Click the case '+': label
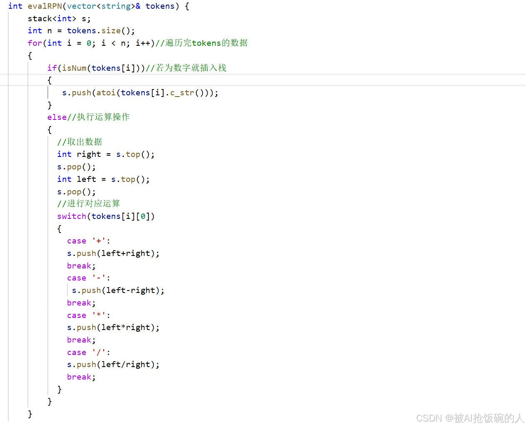Screen dimensions: 526x427 click(89, 241)
